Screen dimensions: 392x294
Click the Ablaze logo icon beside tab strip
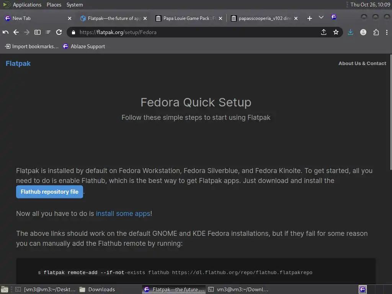pyautogui.click(x=334, y=17)
